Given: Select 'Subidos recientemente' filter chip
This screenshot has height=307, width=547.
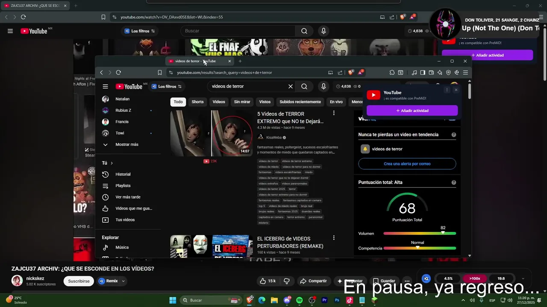Looking at the screenshot, I should pos(300,102).
